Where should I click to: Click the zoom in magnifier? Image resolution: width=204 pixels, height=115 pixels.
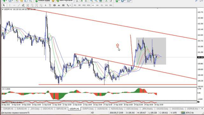[x=91, y=1]
